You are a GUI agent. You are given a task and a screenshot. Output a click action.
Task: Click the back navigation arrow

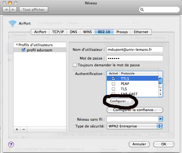tap(6, 10)
